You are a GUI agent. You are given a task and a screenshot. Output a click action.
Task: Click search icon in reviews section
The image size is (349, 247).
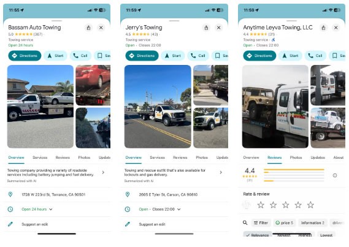(245, 222)
